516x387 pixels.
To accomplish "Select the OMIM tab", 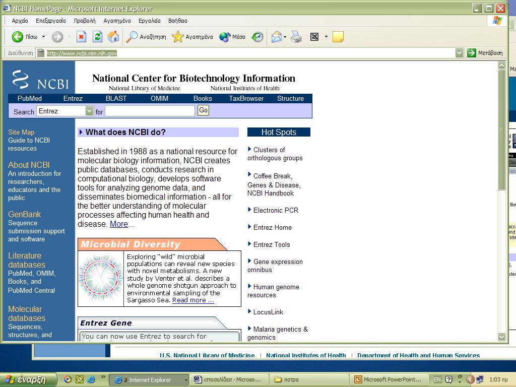I will pos(159,98).
